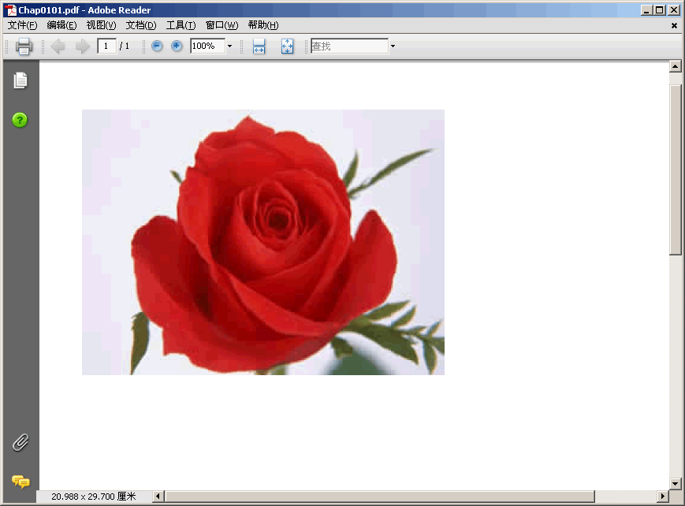Click the 100% zoom value field

coord(208,46)
